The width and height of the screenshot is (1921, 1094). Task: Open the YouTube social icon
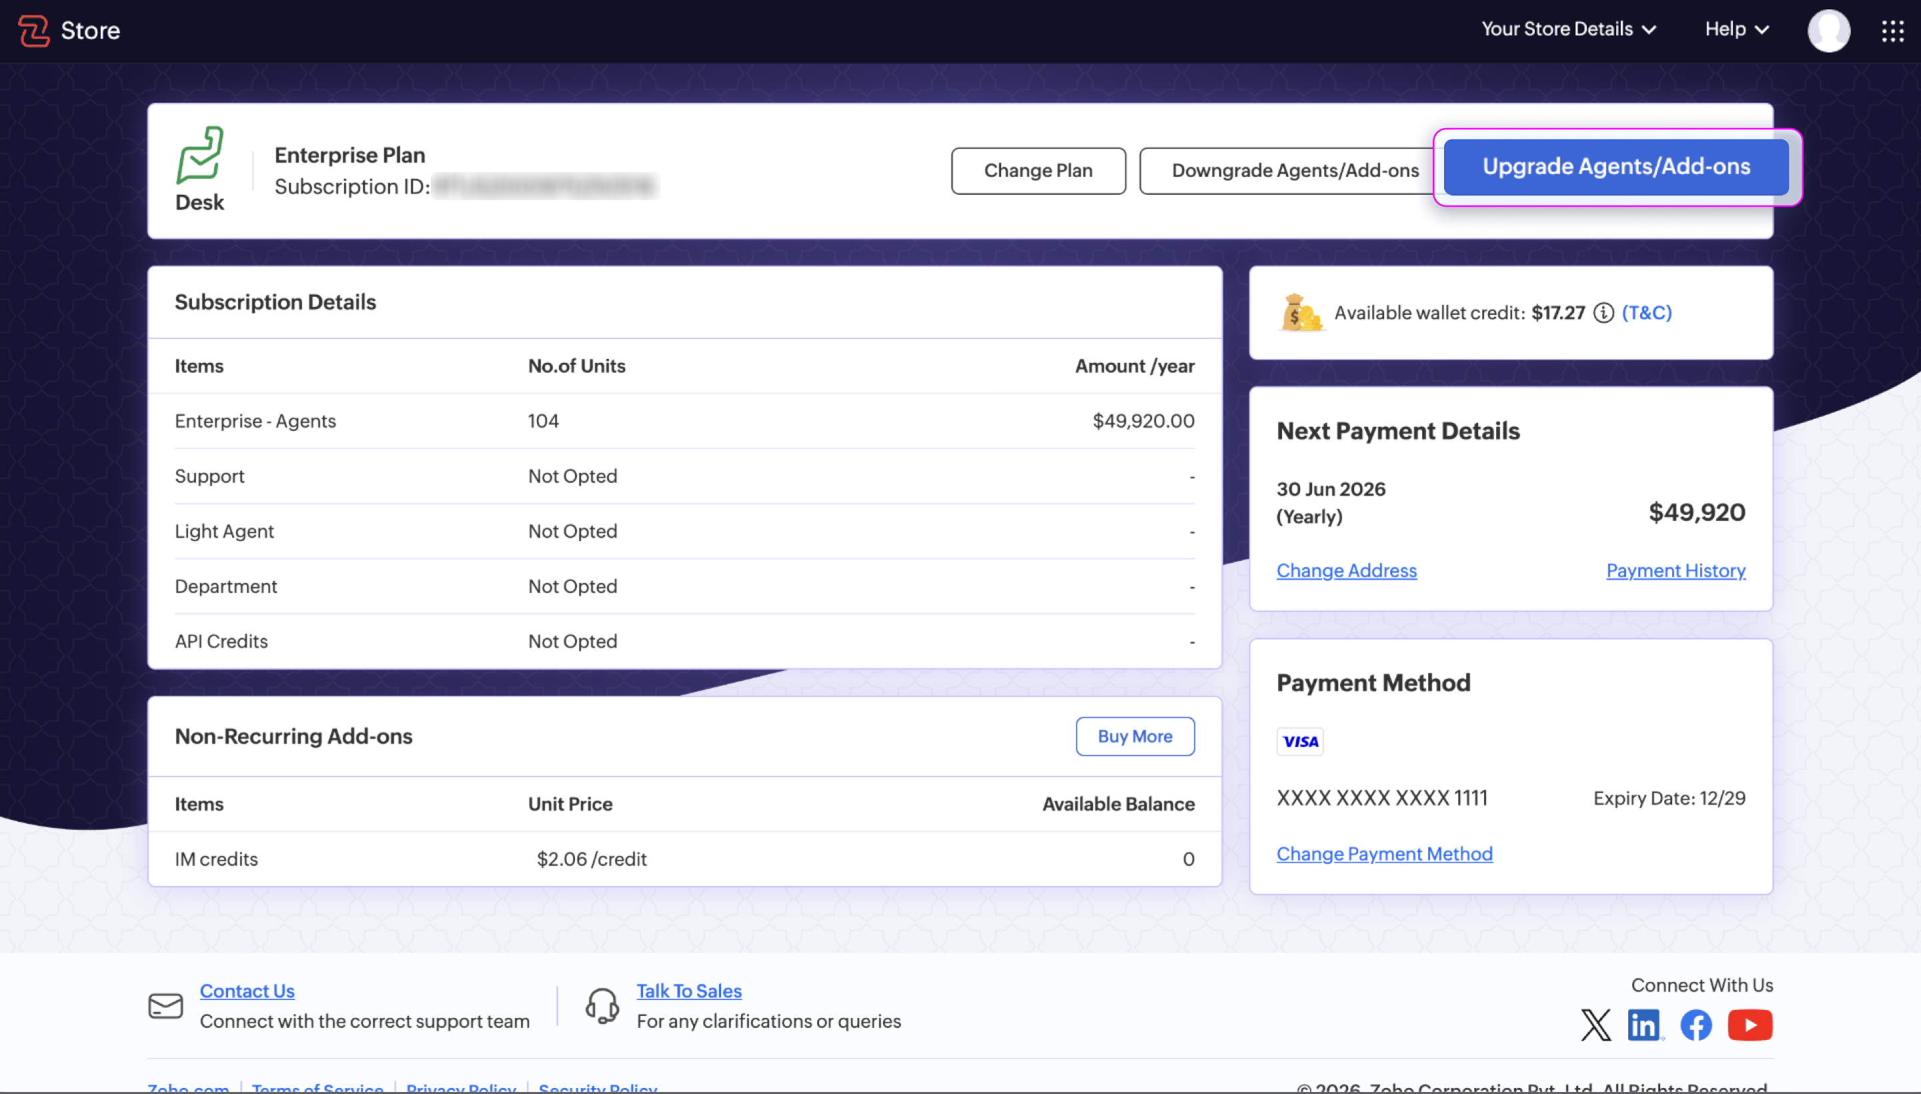1749,1025
